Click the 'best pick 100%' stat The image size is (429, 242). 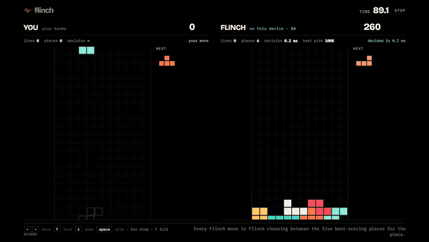coord(318,41)
